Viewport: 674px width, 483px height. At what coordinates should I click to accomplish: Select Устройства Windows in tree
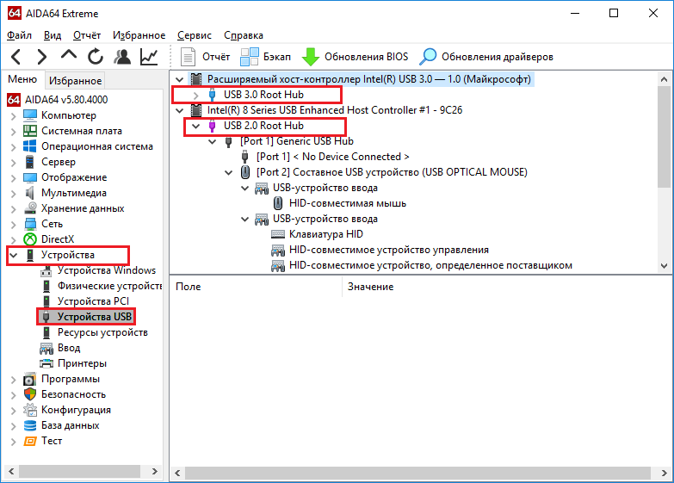pyautogui.click(x=107, y=270)
